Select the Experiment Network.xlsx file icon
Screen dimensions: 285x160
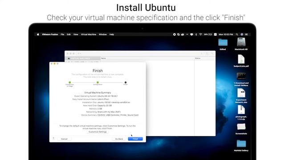(241, 93)
